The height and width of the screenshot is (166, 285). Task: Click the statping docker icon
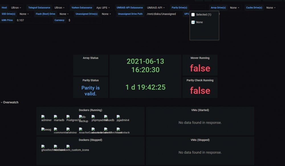point(68,129)
